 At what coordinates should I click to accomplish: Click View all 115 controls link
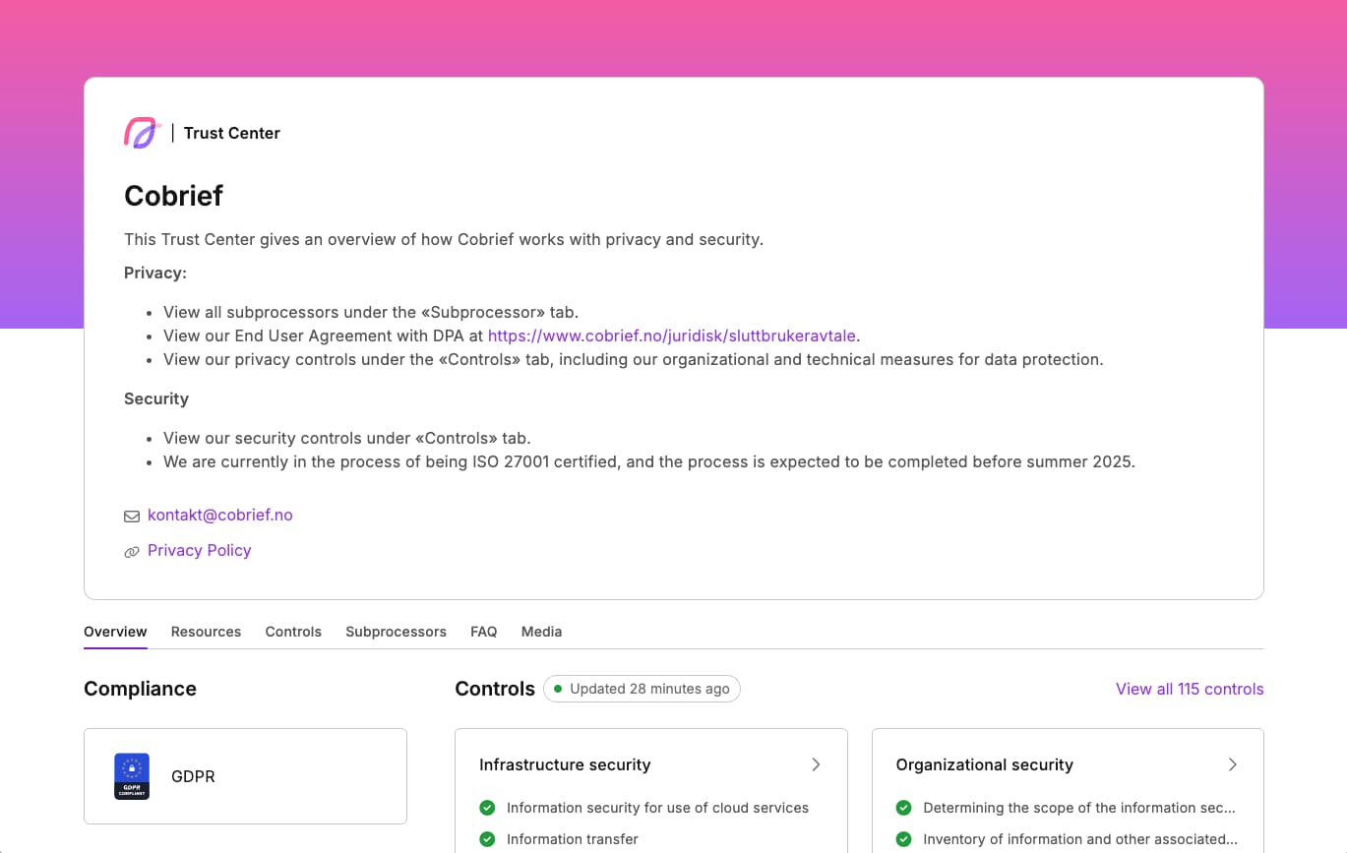1189,689
